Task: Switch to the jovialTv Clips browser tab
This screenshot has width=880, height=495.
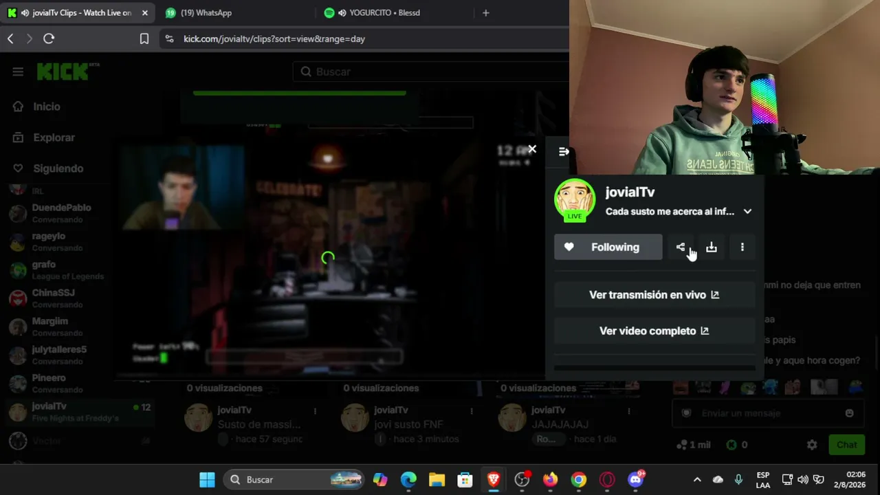Action: point(78,12)
